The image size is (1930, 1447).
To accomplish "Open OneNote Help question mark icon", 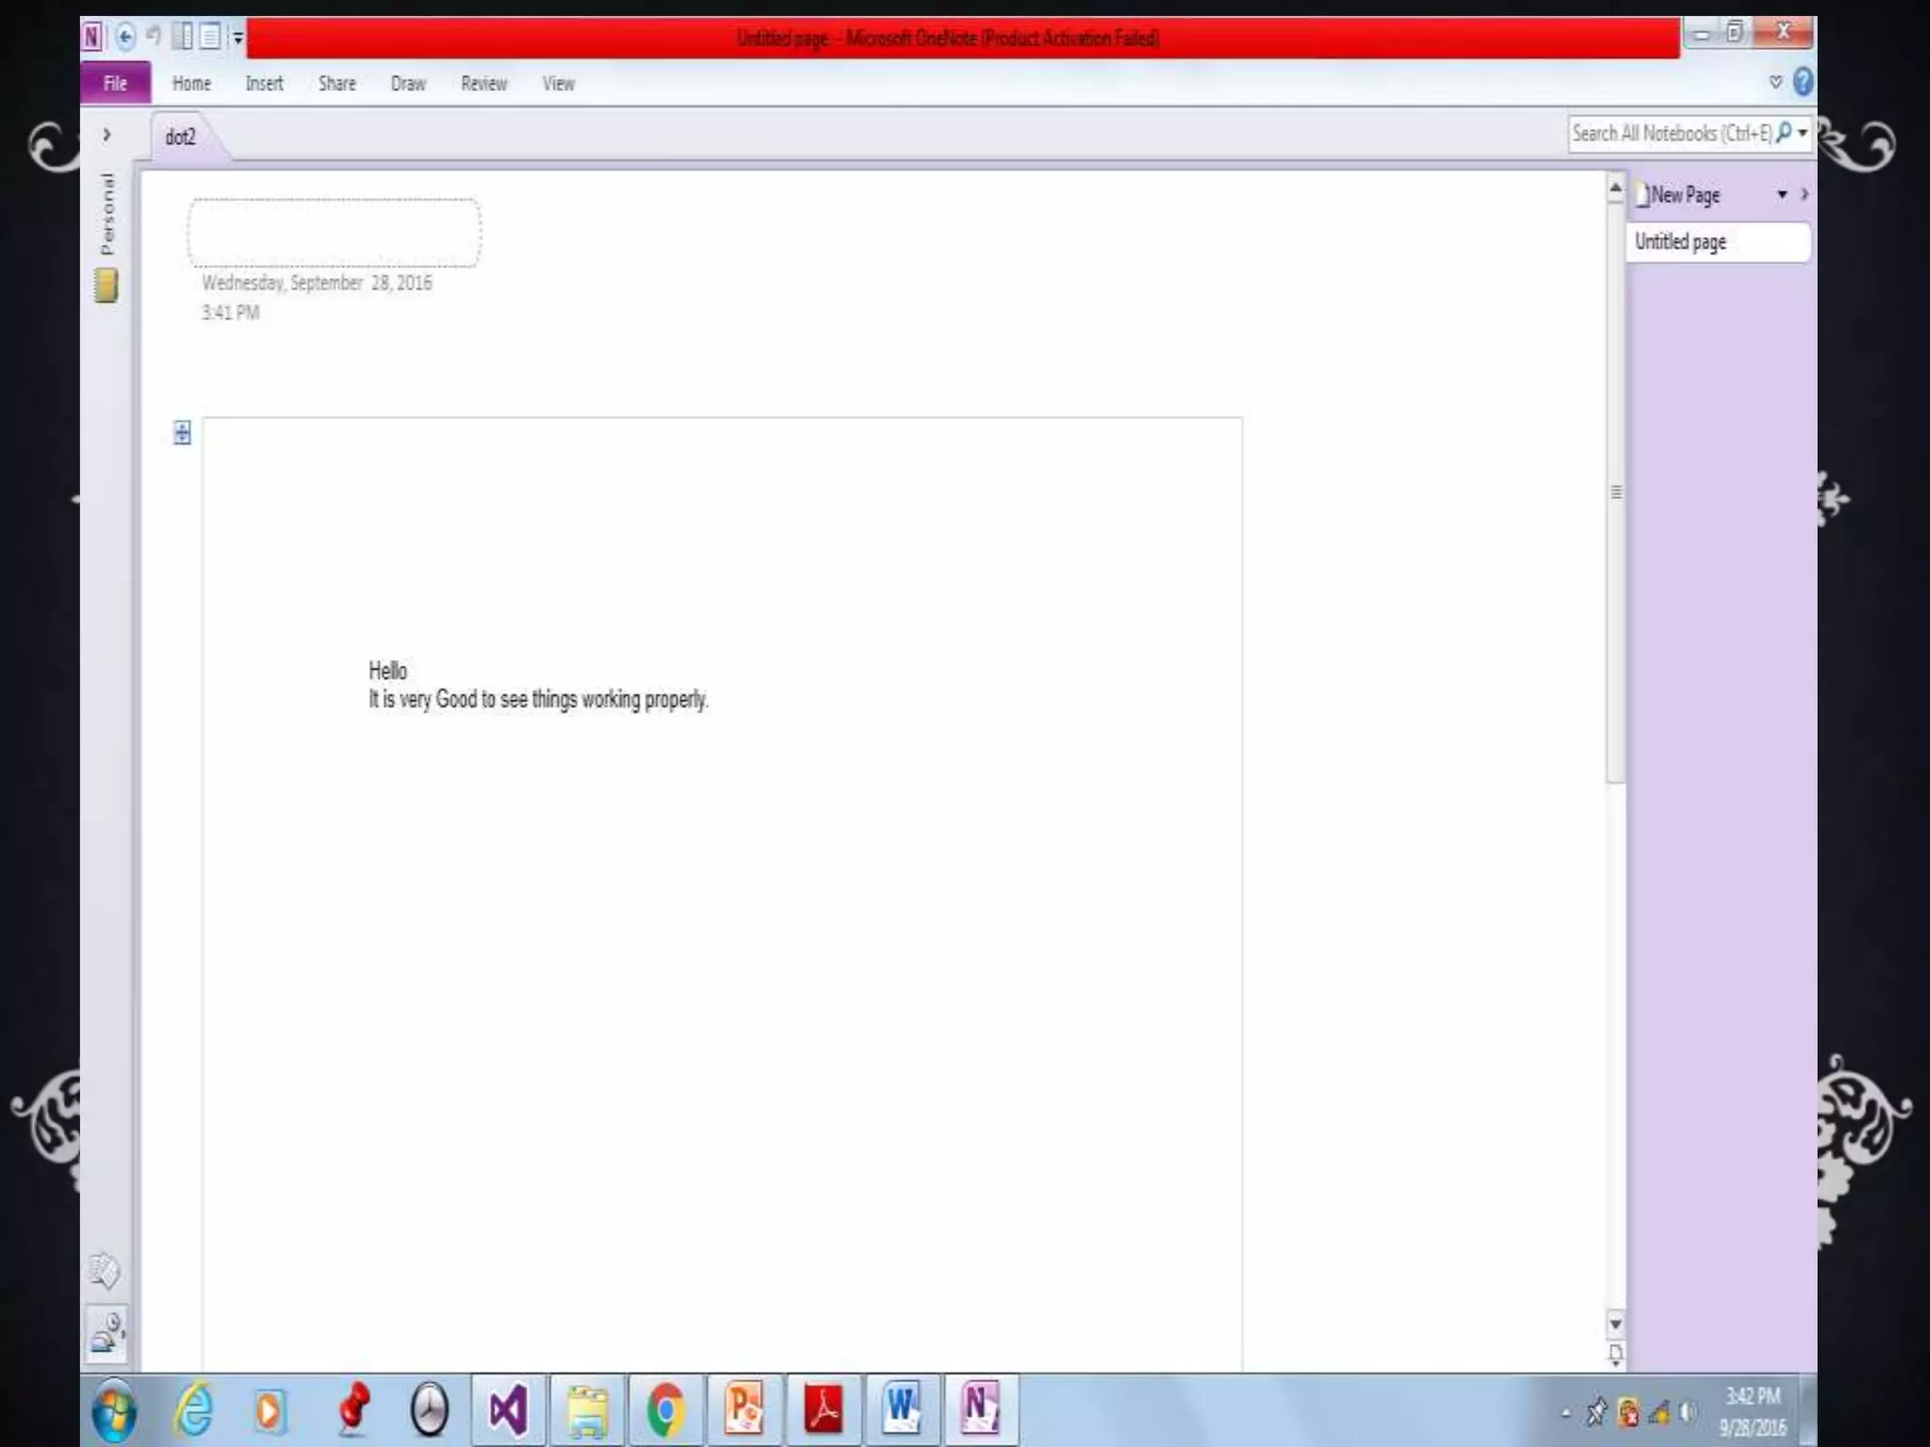I will (x=1802, y=83).
